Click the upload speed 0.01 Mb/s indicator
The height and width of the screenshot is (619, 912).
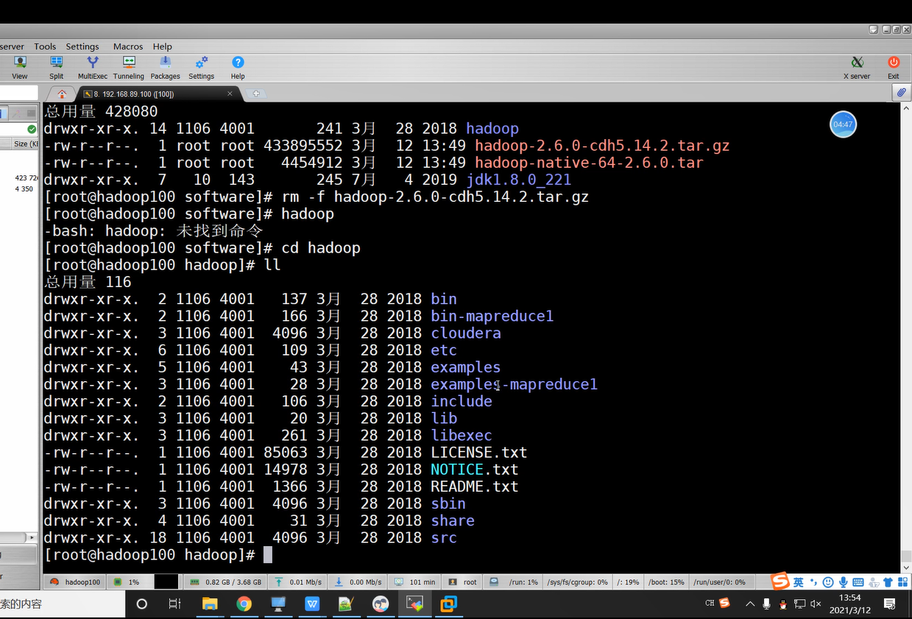point(299,581)
